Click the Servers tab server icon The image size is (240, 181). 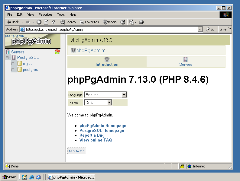point(186,59)
